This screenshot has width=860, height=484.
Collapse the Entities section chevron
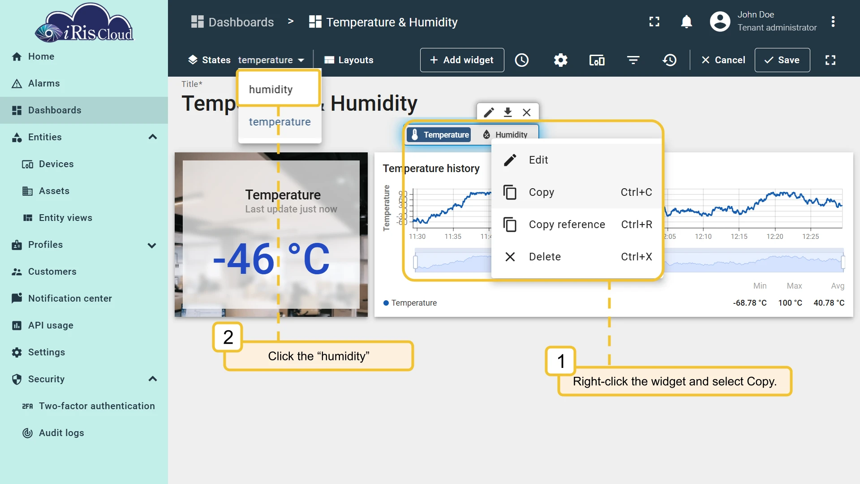point(152,137)
